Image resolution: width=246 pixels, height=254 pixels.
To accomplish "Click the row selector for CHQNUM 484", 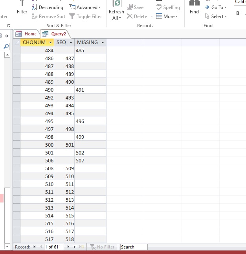I will 17,50.
